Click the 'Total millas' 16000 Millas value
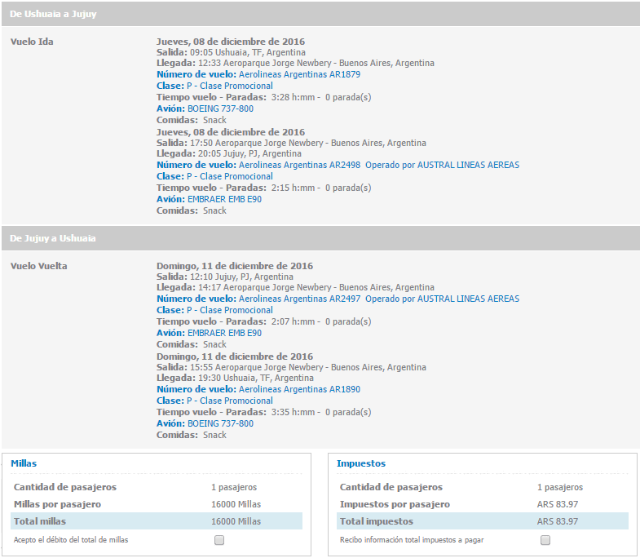The width and height of the screenshot is (640, 558). coord(236,521)
